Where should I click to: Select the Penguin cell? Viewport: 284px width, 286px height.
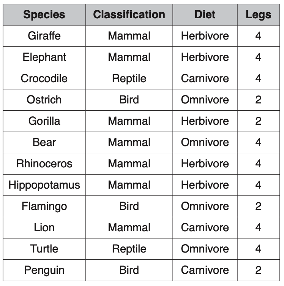pos(44,270)
